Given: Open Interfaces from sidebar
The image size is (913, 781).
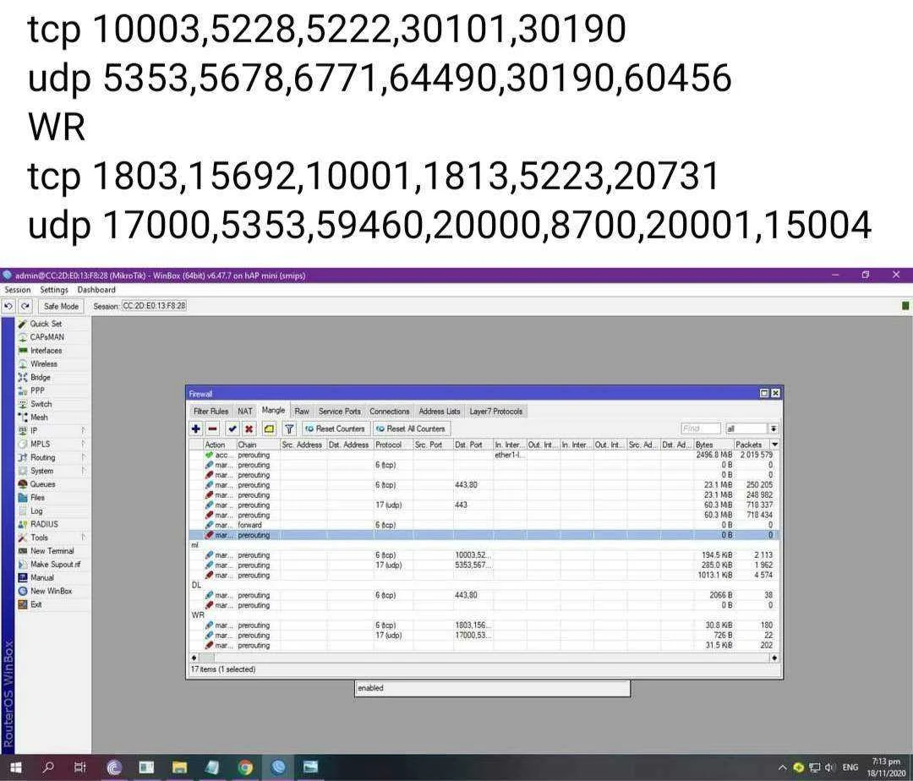Looking at the screenshot, I should coord(46,350).
